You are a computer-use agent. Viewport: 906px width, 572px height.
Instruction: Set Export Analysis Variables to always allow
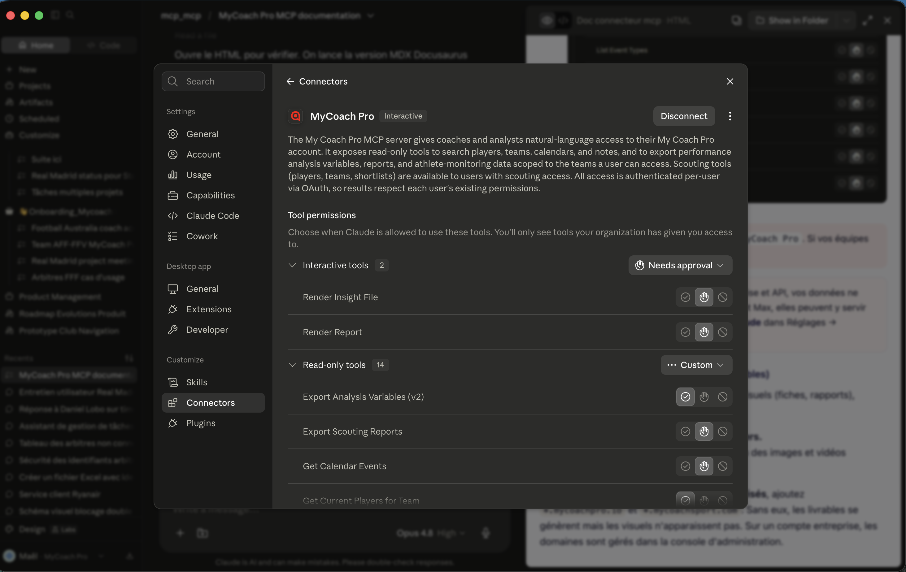685,397
